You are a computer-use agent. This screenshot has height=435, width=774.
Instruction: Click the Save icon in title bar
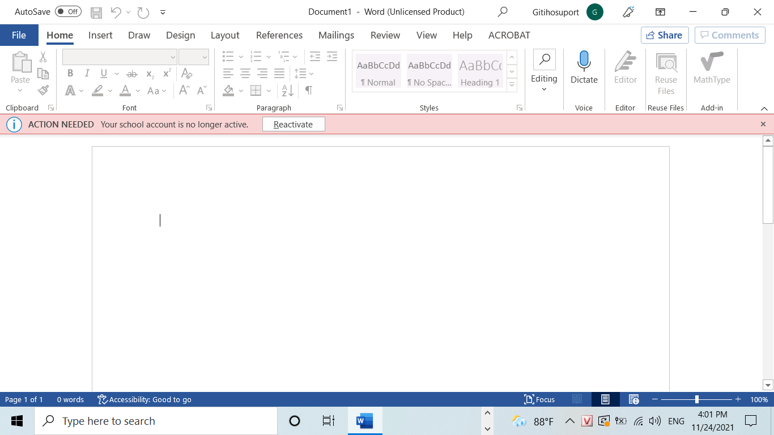(x=96, y=12)
